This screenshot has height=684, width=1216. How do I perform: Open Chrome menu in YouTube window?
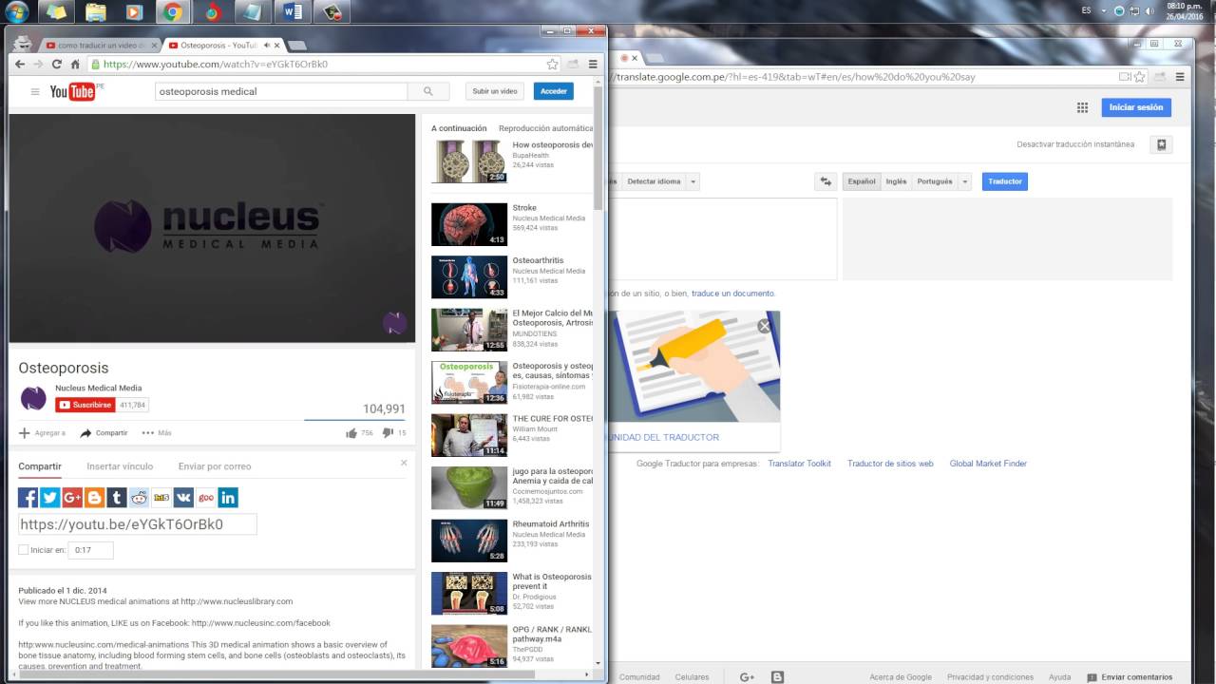click(593, 64)
